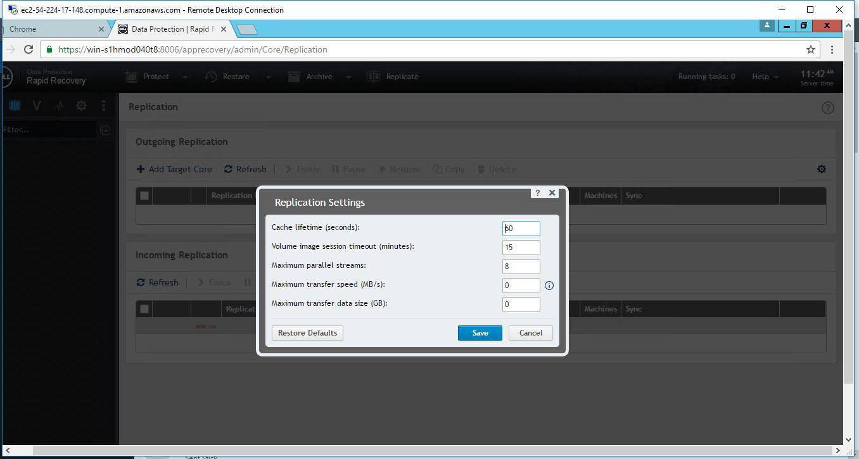Screen dimensions: 859x459
Task: Expand the Restore menu dropdown arrow
Action: click(268, 77)
